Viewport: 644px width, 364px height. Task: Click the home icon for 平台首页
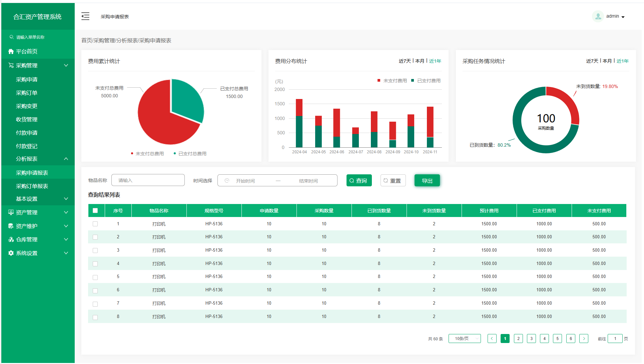11,51
